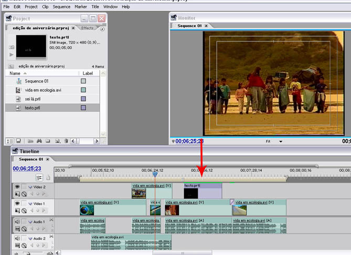The image size is (351, 255).
Task: Click the trash icon to delete selected item
Action: point(66,141)
